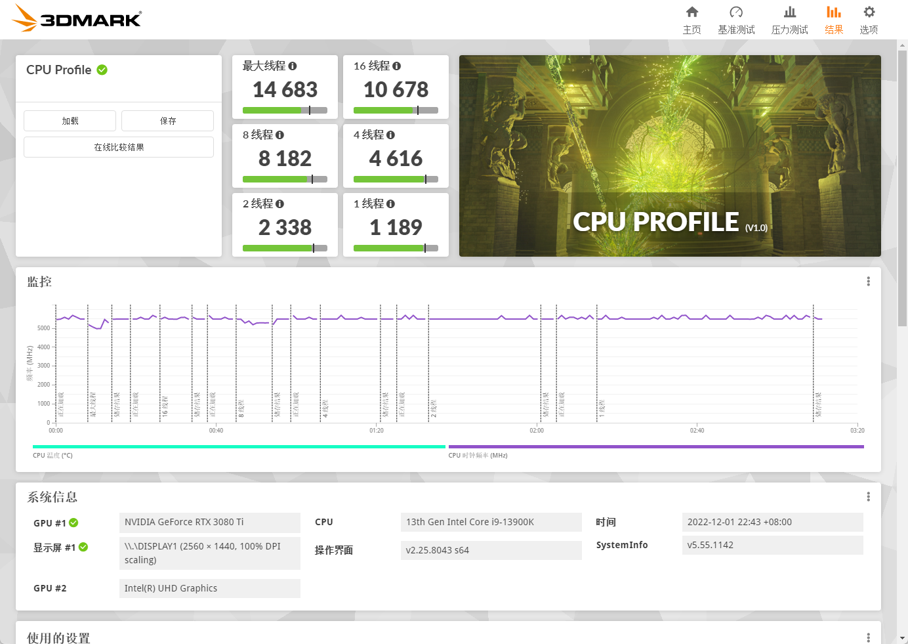Image resolution: width=908 pixels, height=644 pixels.
Task: Click info icon beside 1 线程
Action: [390, 204]
